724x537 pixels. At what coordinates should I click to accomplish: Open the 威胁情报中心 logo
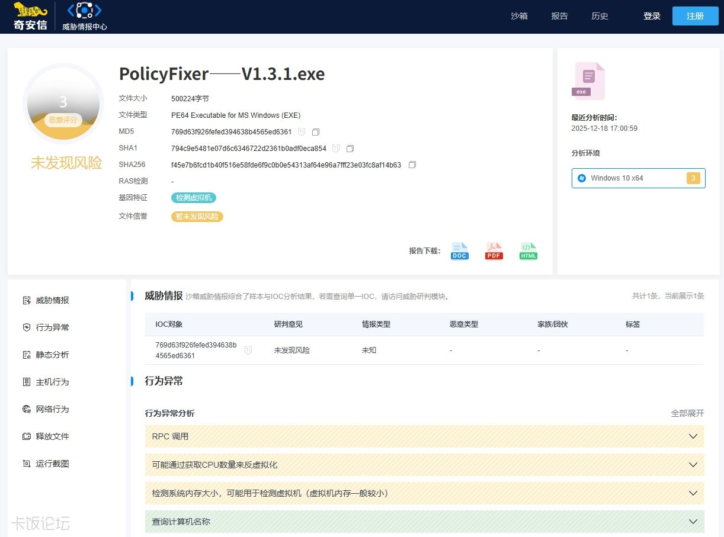point(84,16)
